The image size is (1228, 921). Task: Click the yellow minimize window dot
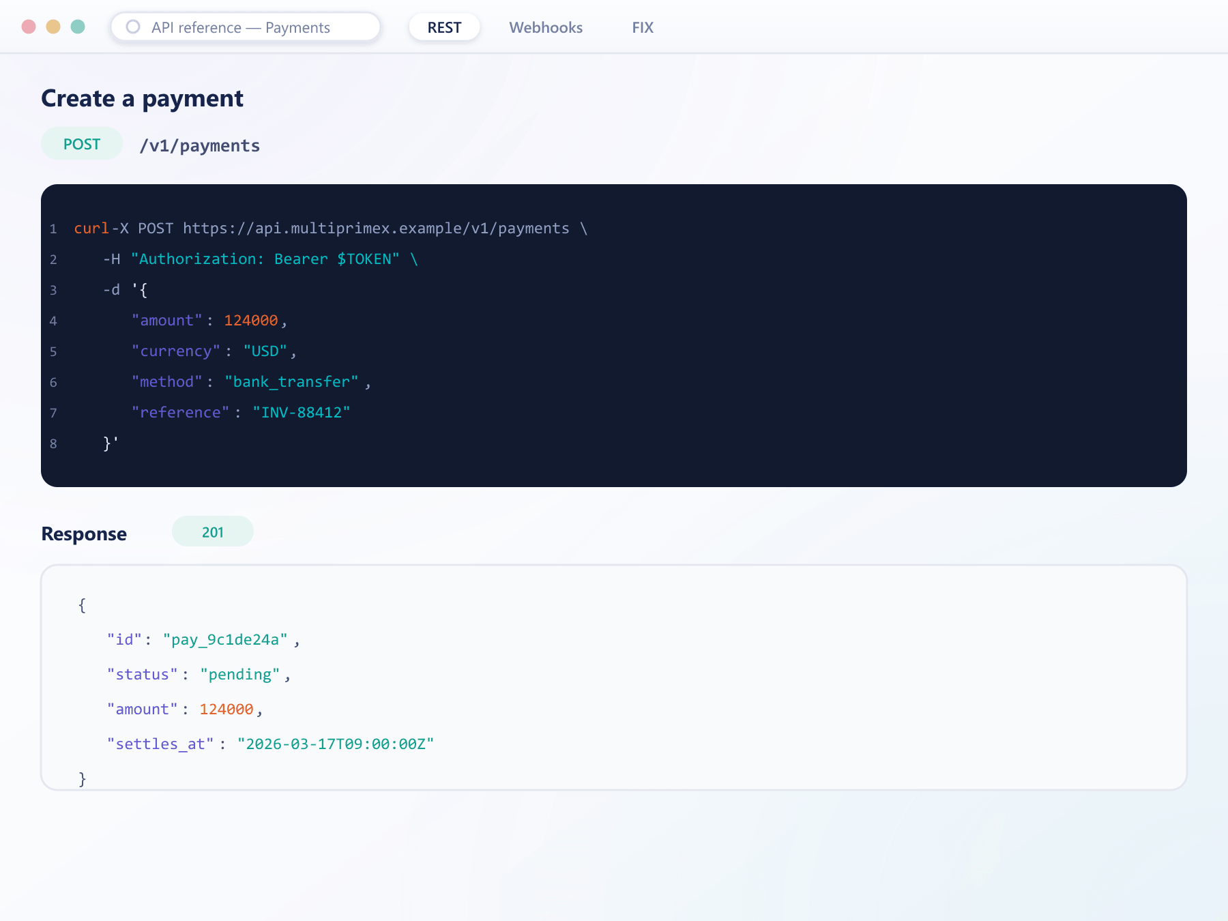click(53, 27)
